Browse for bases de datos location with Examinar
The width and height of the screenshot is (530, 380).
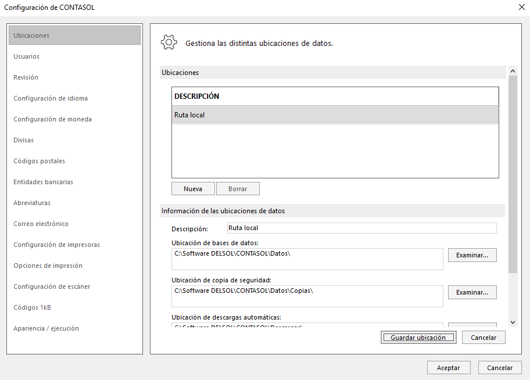click(x=472, y=255)
